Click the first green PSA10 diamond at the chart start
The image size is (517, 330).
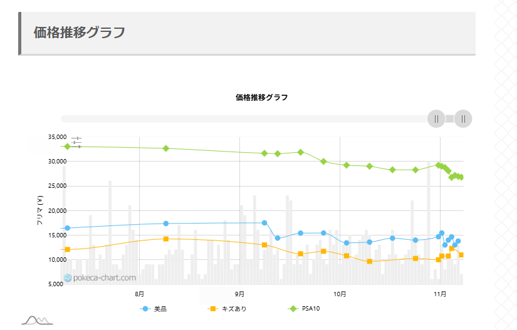pos(67,146)
